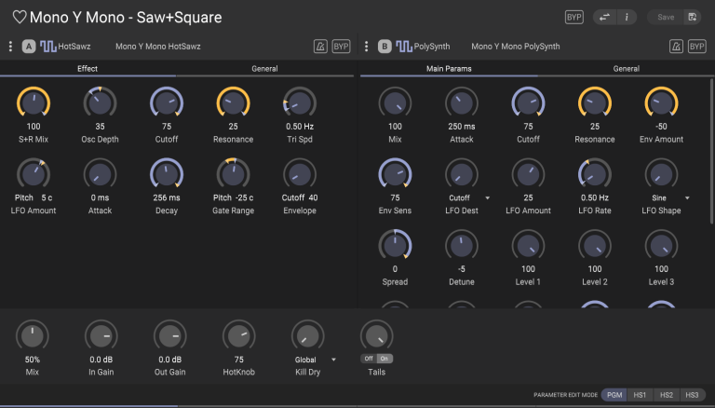The image size is (715, 408).
Task: Click the PolySynth Attack 250 ms knob
Action: pyautogui.click(x=462, y=102)
